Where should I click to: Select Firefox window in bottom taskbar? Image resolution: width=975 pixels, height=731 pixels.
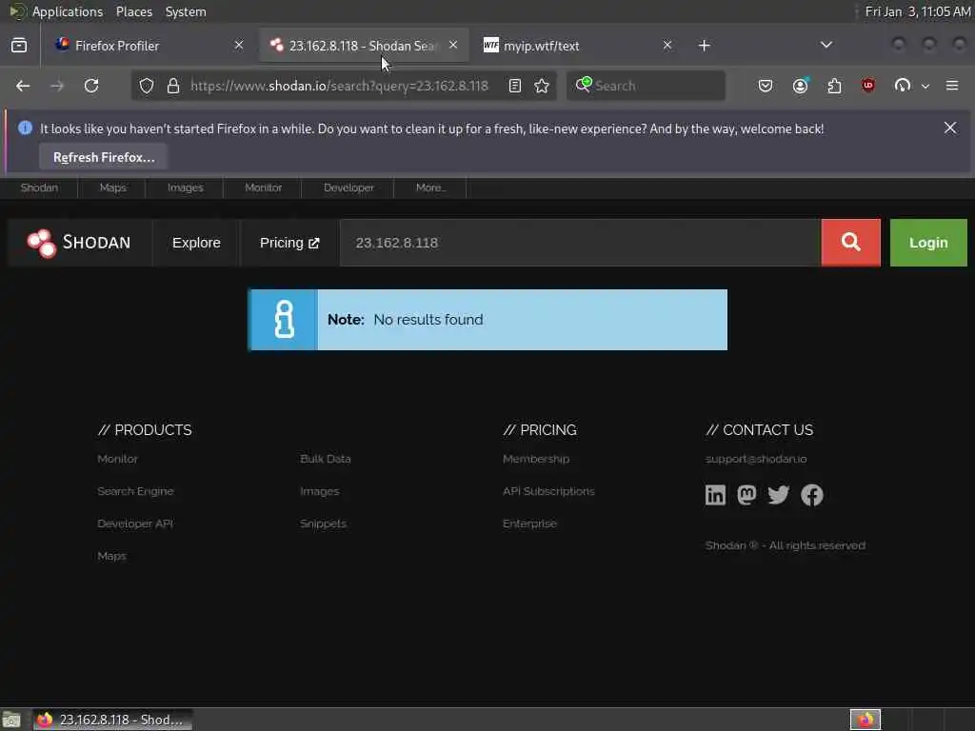pyautogui.click(x=112, y=720)
